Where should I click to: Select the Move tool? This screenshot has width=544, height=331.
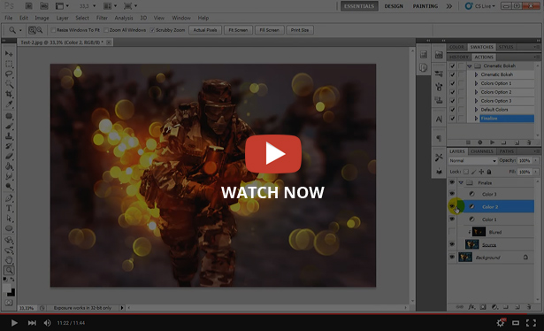tap(9, 53)
